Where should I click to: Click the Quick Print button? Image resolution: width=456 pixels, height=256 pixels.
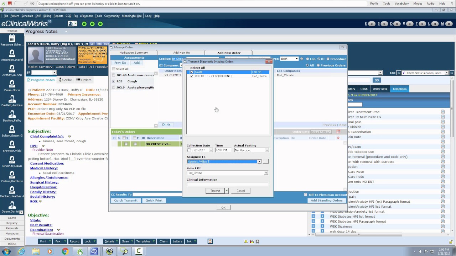point(154,201)
